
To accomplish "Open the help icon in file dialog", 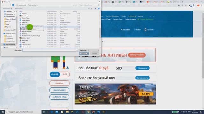I will [98, 9].
